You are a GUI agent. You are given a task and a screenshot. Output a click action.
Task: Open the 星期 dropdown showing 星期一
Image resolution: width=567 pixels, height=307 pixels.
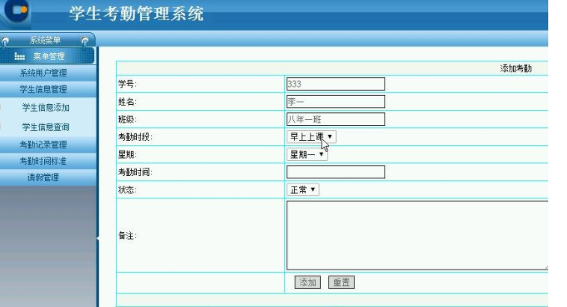coord(307,154)
